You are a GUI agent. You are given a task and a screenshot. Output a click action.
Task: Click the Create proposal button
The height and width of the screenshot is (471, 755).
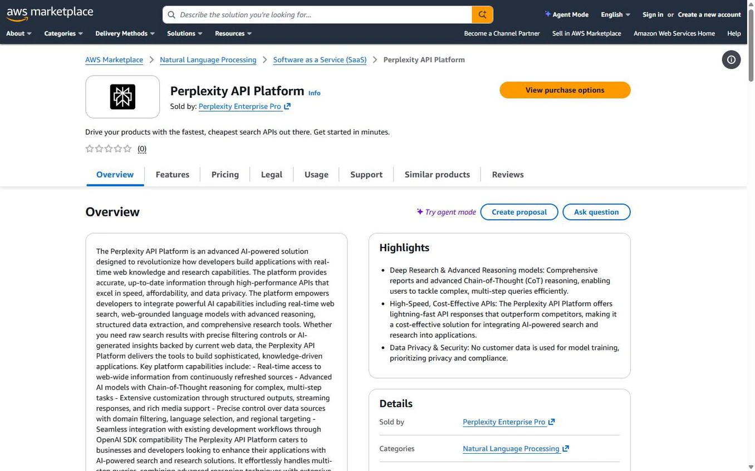[x=518, y=211]
